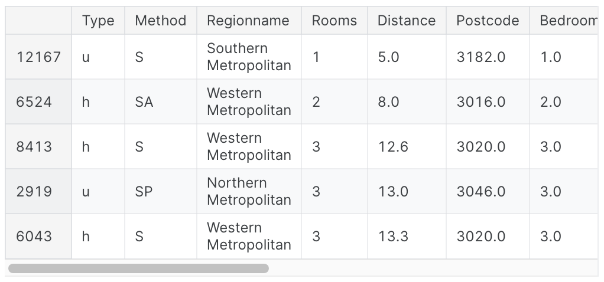Select row index 6524

(x=38, y=102)
